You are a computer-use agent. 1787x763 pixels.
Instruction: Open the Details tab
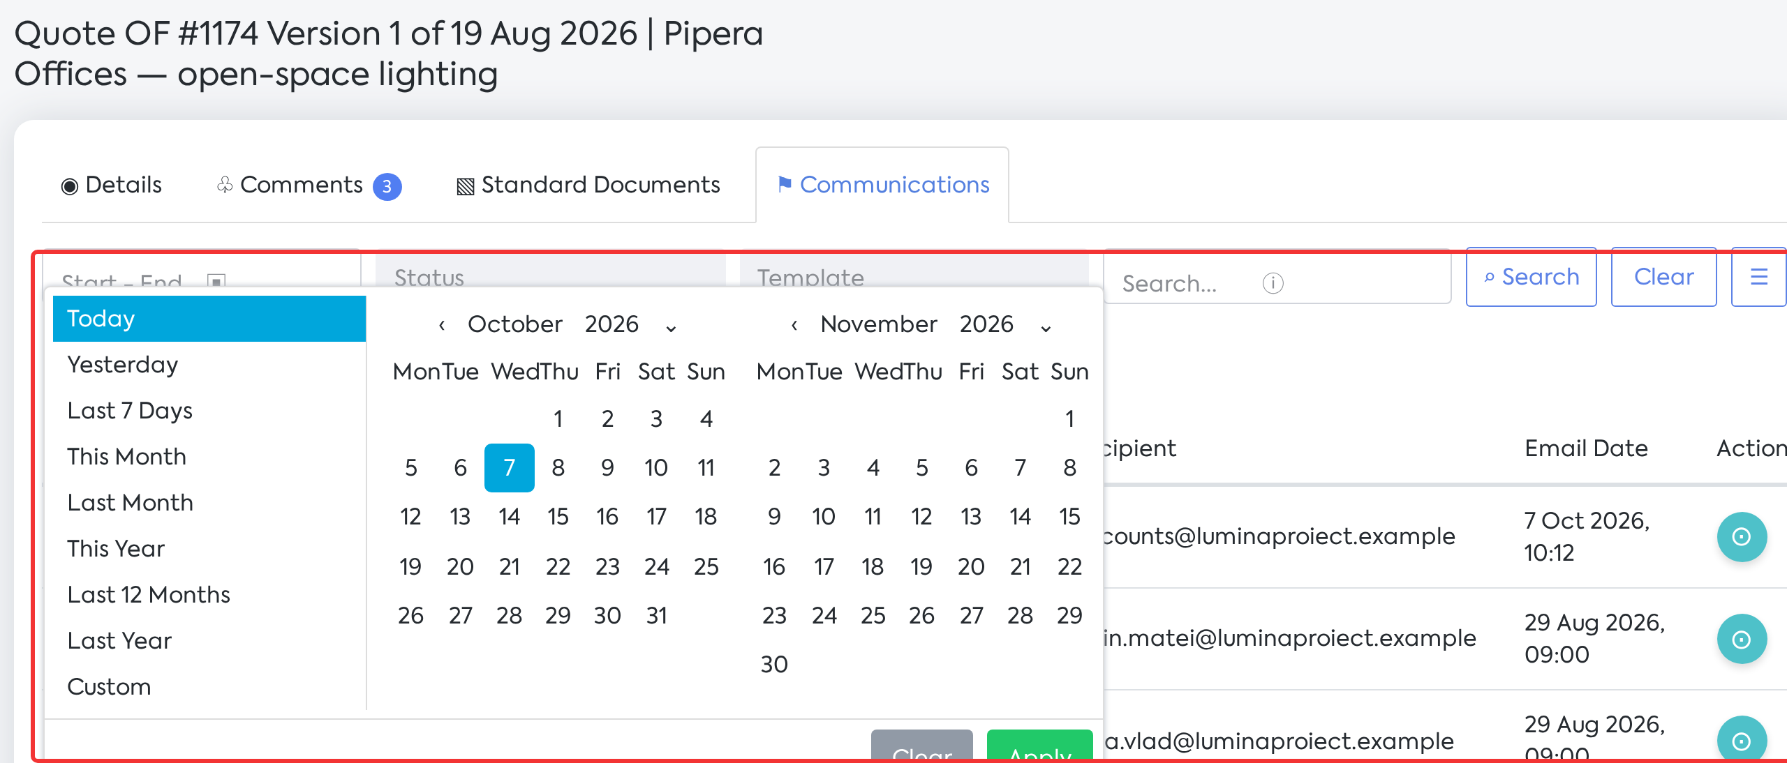tap(112, 185)
